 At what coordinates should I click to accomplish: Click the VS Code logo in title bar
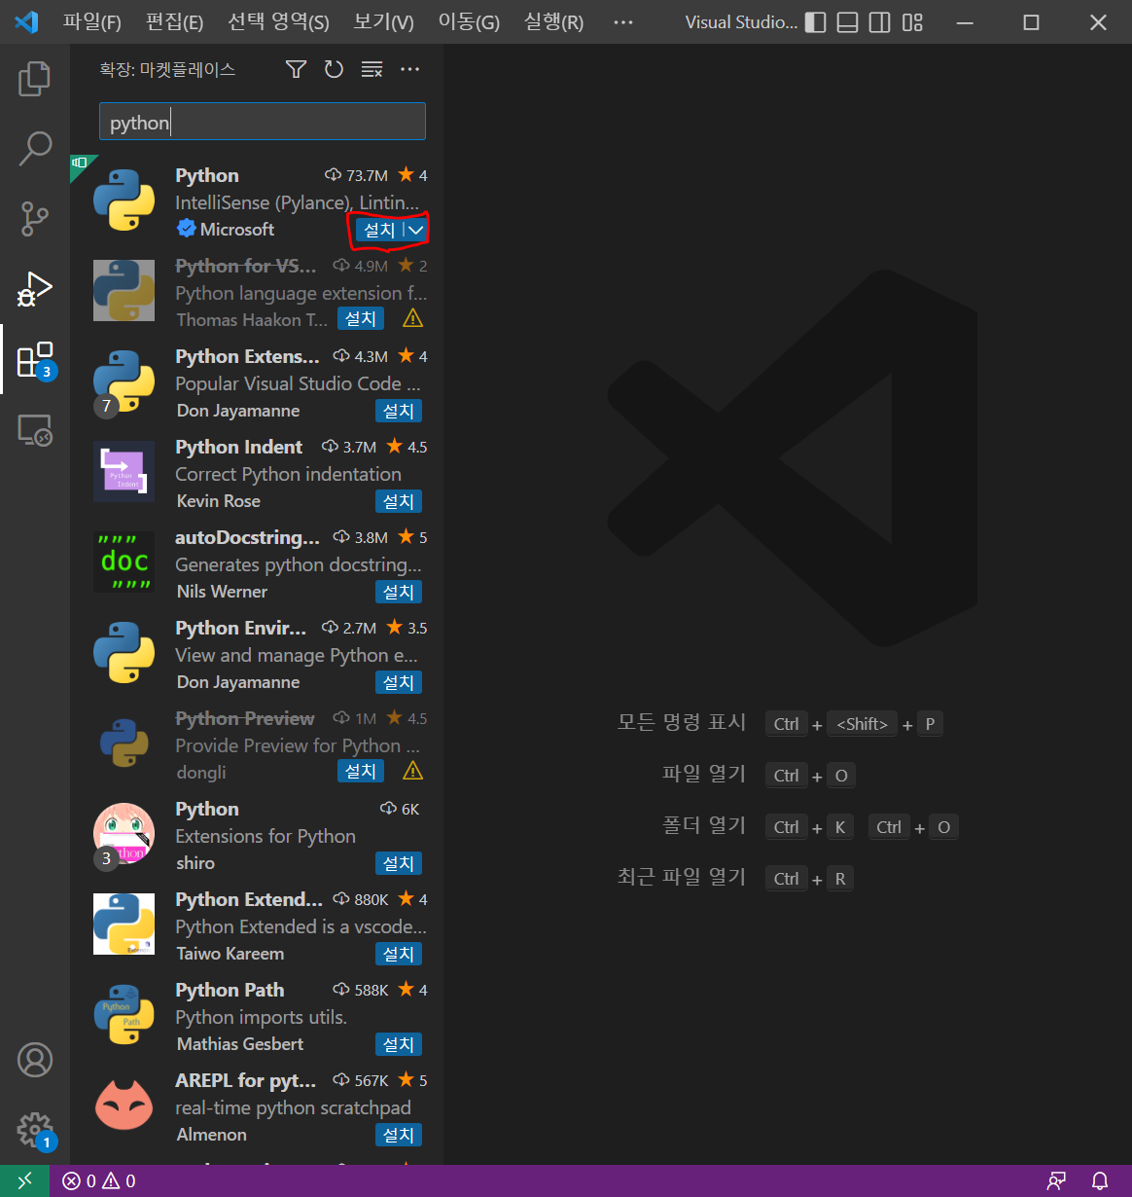coord(27,21)
